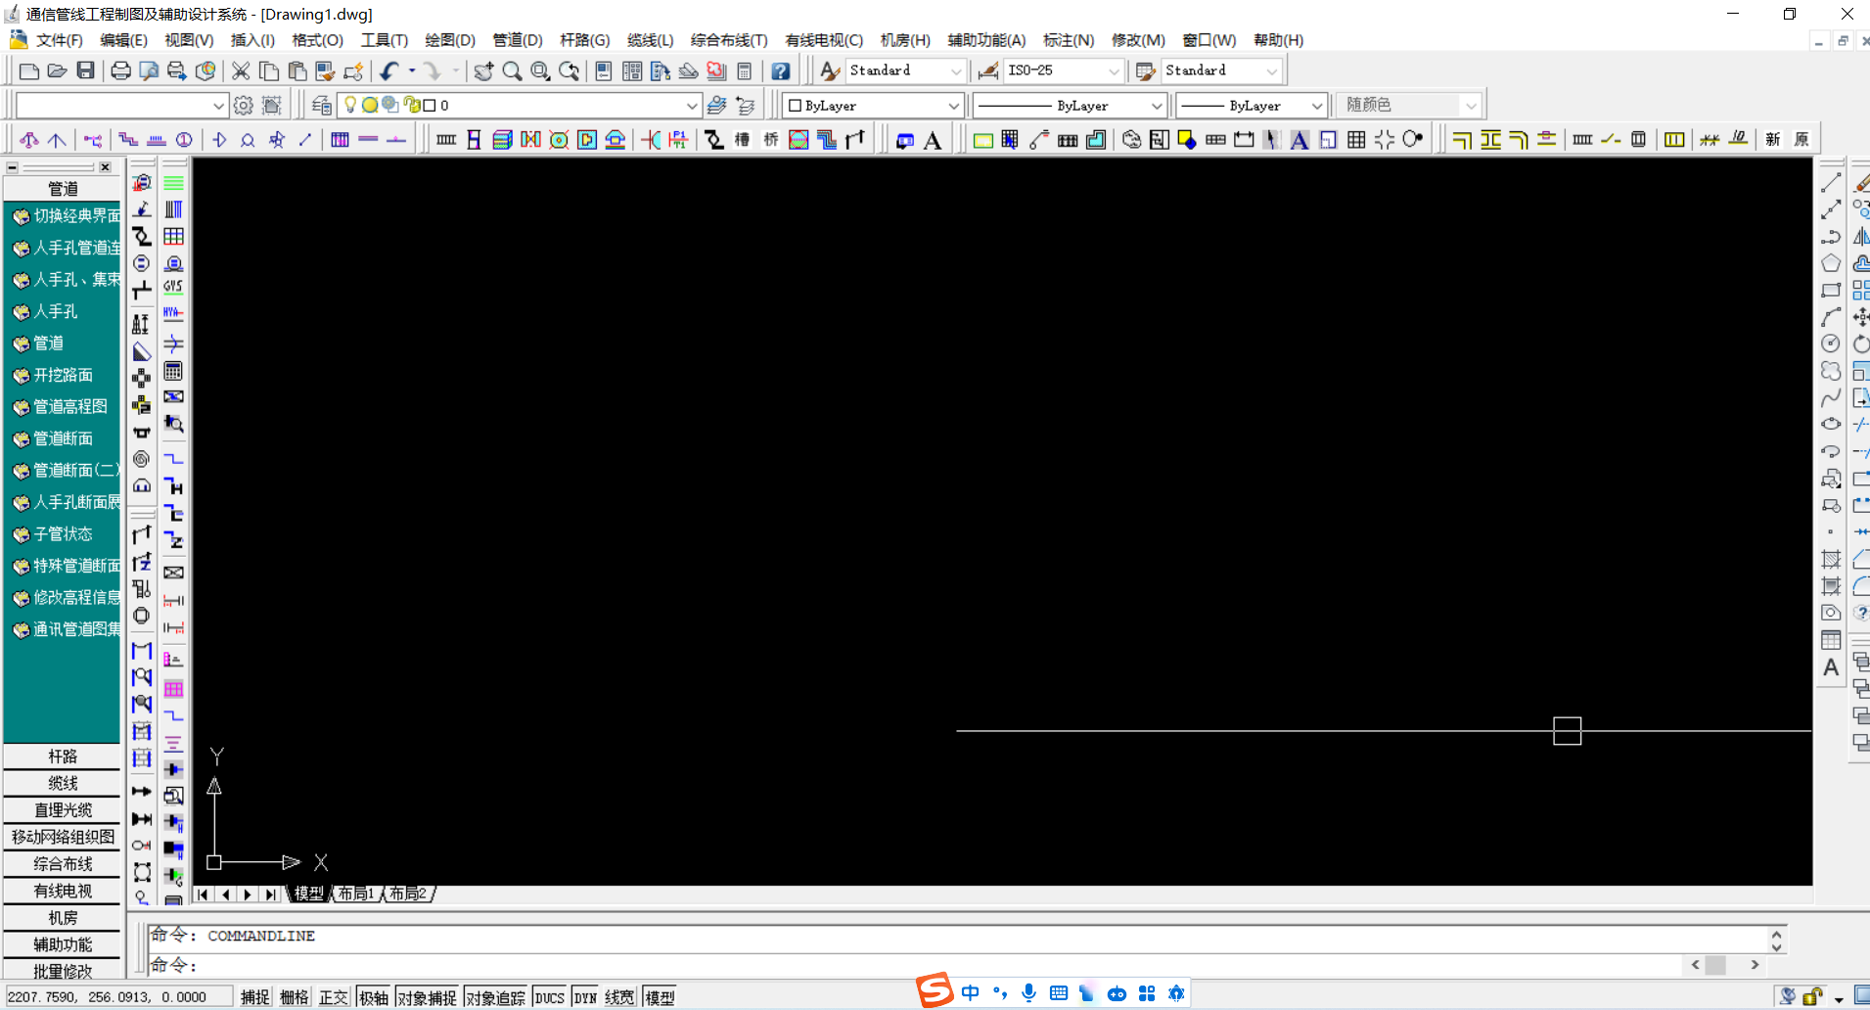Click the Paste clipboard icon

click(297, 70)
